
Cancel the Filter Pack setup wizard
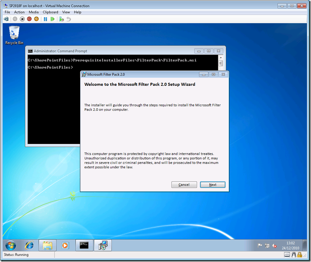[184, 185]
